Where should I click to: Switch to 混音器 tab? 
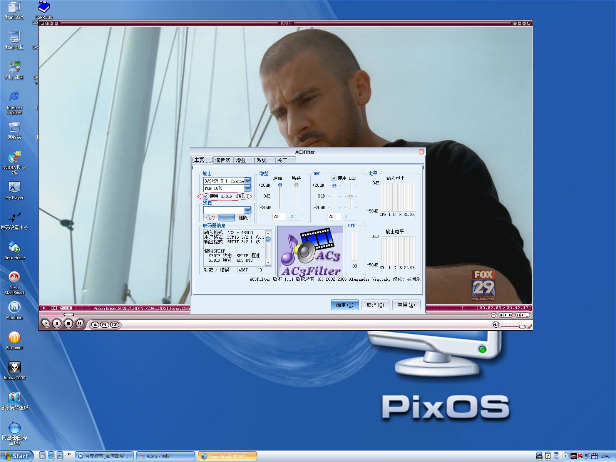click(x=223, y=160)
